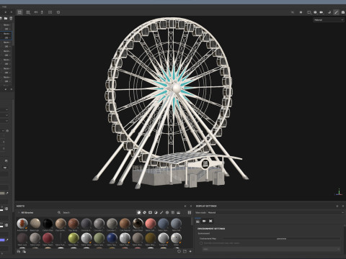Image resolution: width=346 pixels, height=259 pixels.
Task: Select the highlighted Norm layer row
Action: (x=6, y=36)
